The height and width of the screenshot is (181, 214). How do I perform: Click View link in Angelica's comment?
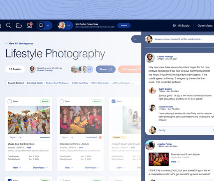pyautogui.click(x=175, y=162)
